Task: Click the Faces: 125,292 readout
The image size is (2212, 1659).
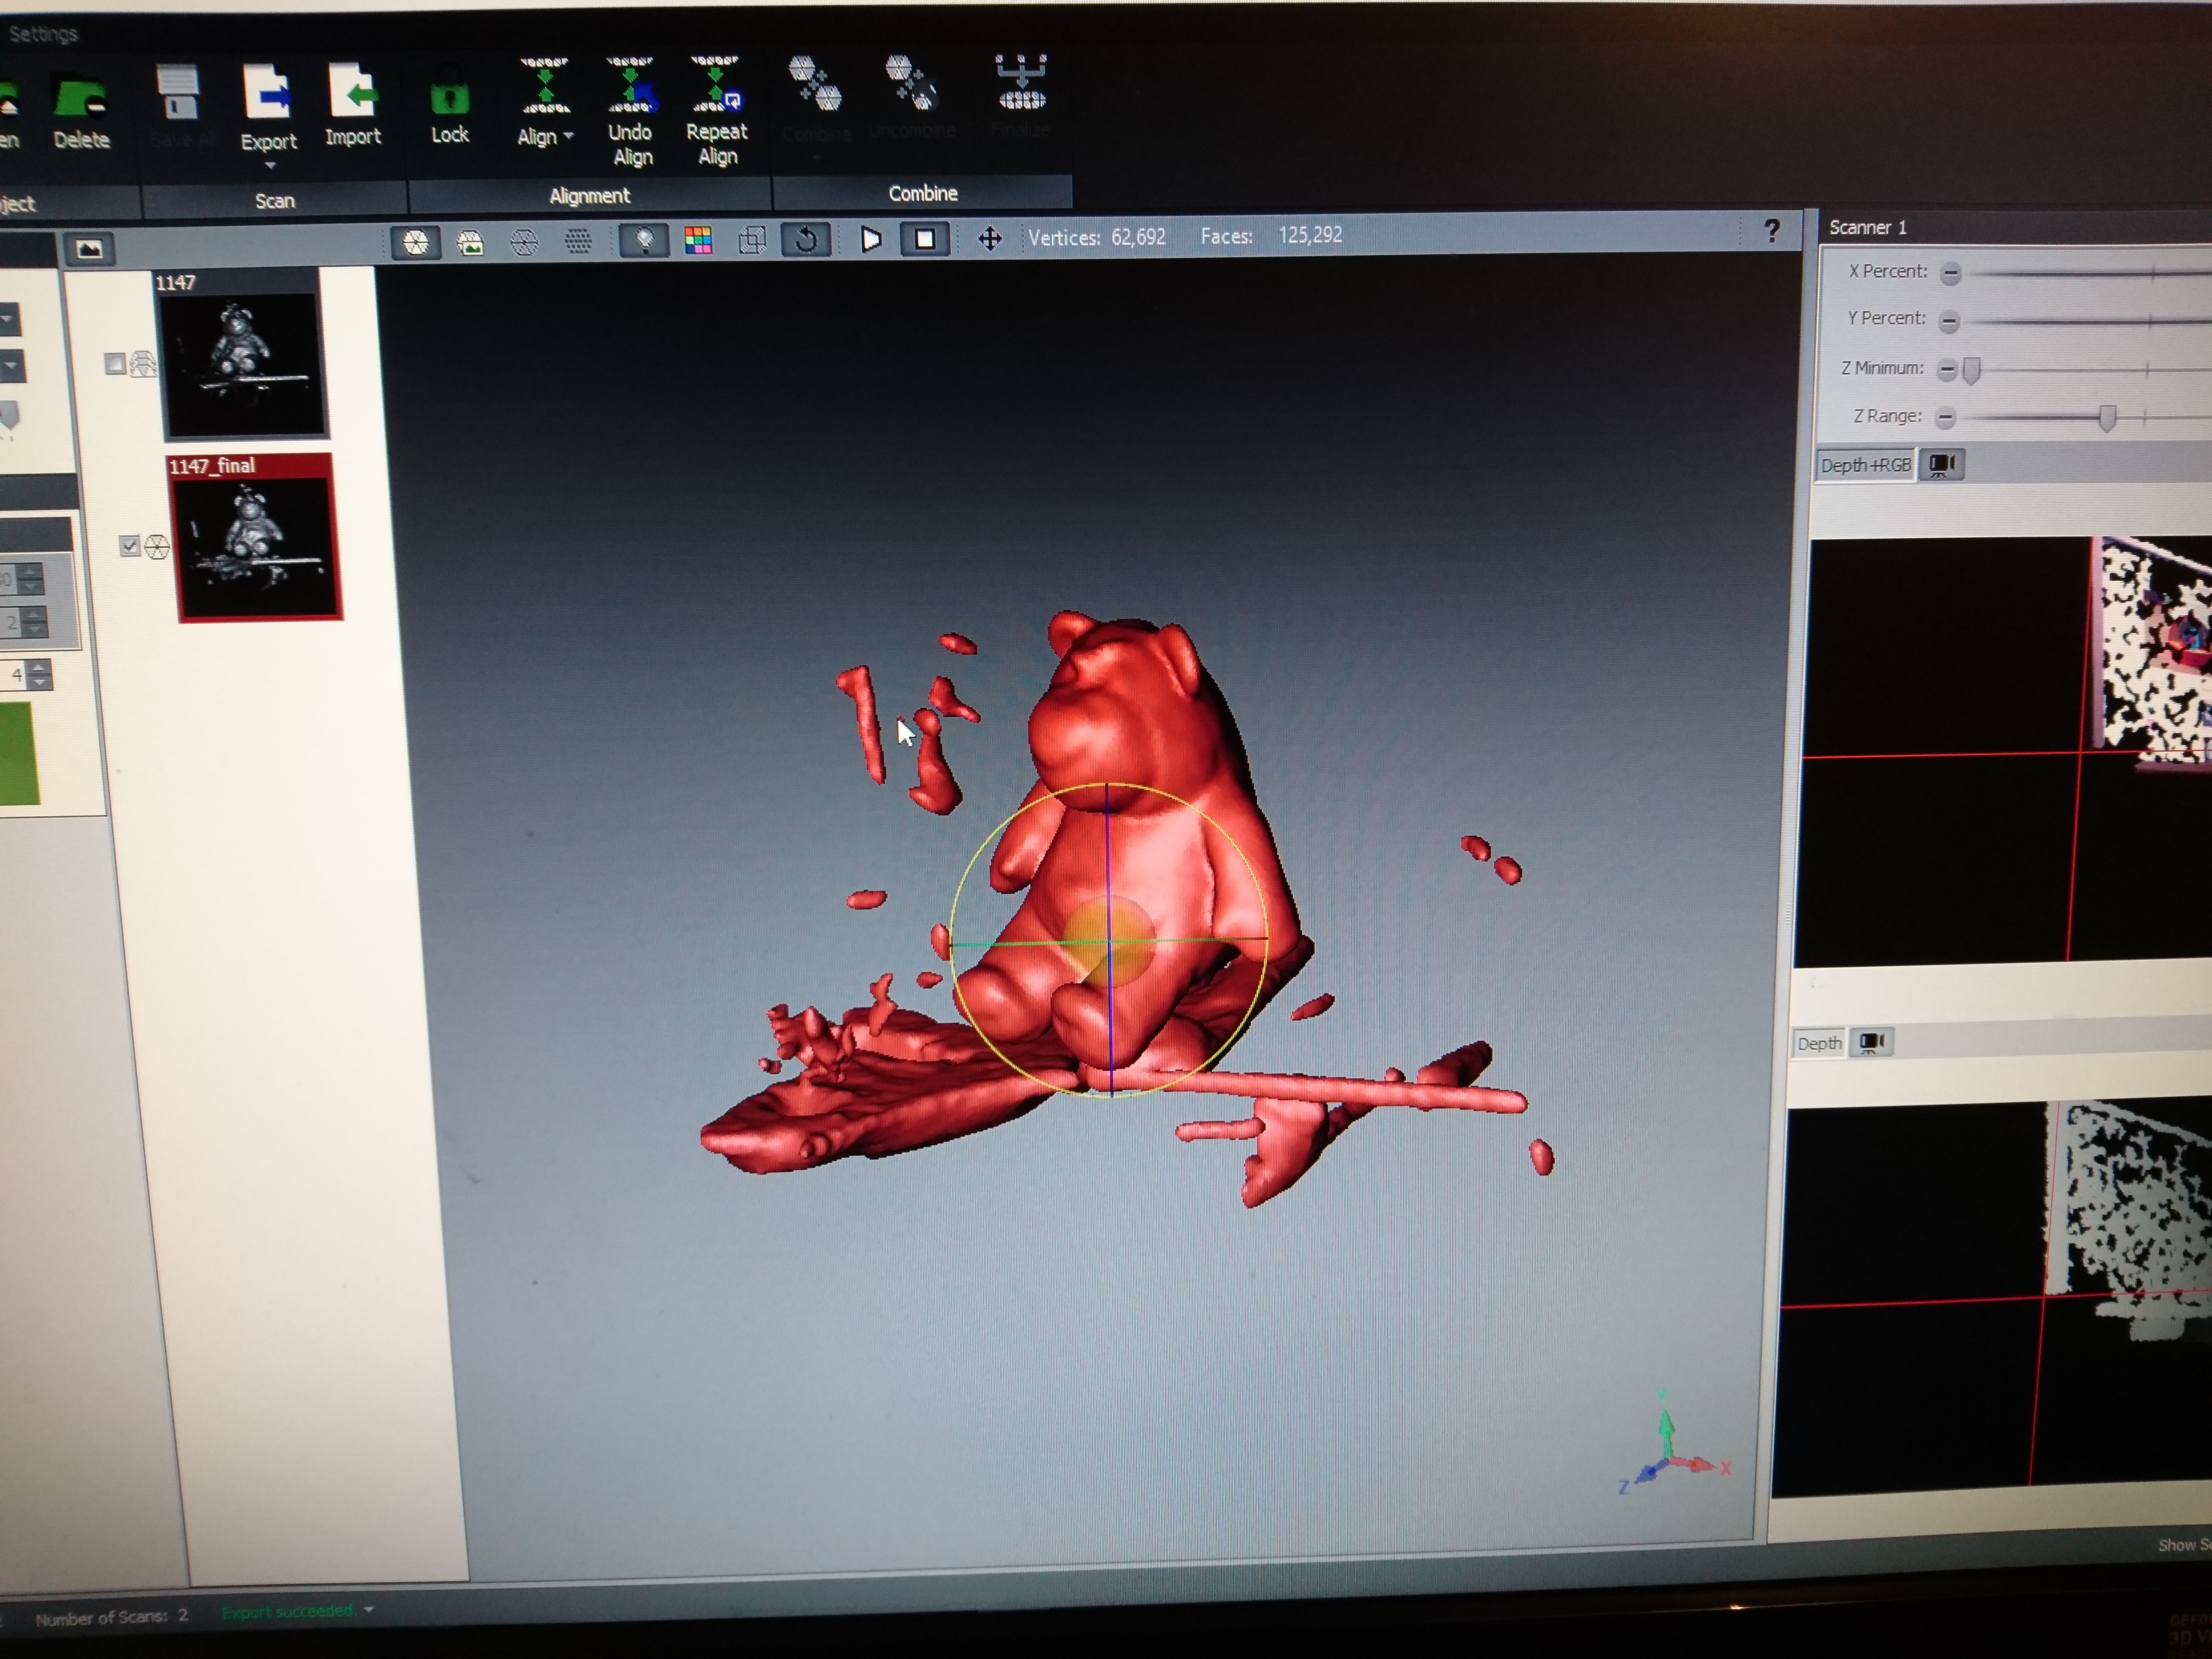Action: [x=1271, y=236]
